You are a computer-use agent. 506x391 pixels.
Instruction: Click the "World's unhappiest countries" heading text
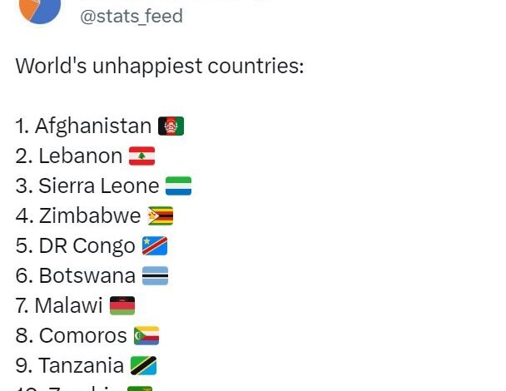click(x=160, y=66)
